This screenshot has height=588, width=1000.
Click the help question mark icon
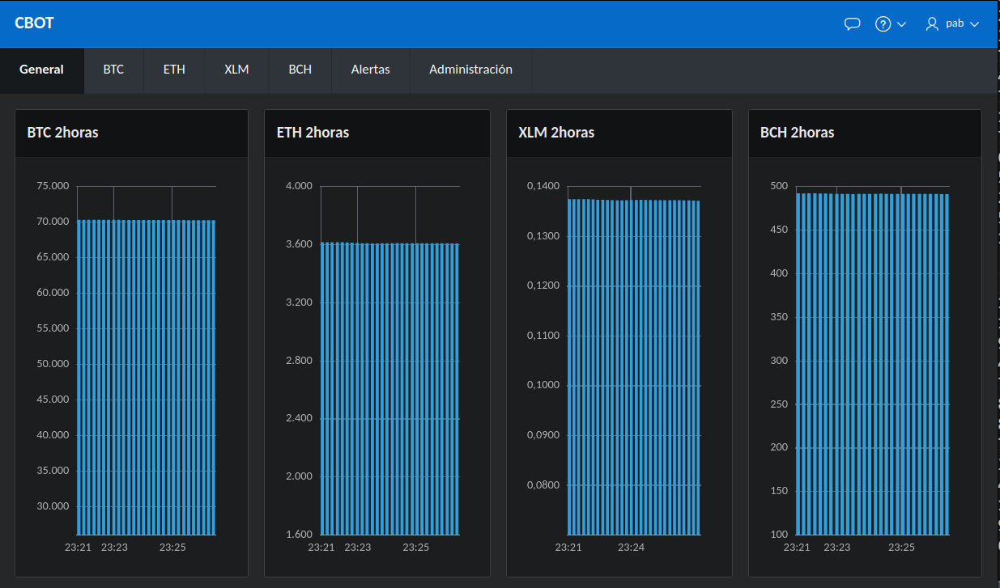(x=882, y=23)
